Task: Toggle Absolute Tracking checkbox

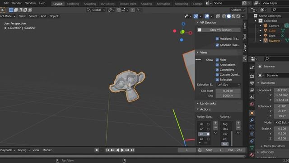Action: point(217,45)
